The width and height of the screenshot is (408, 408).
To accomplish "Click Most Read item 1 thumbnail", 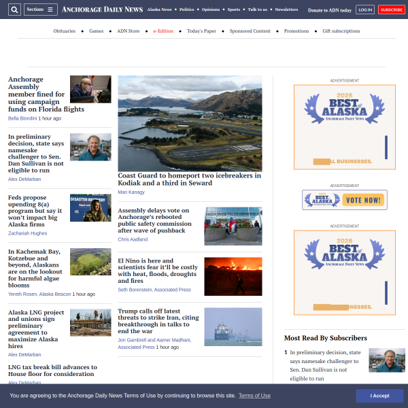I will (387, 360).
